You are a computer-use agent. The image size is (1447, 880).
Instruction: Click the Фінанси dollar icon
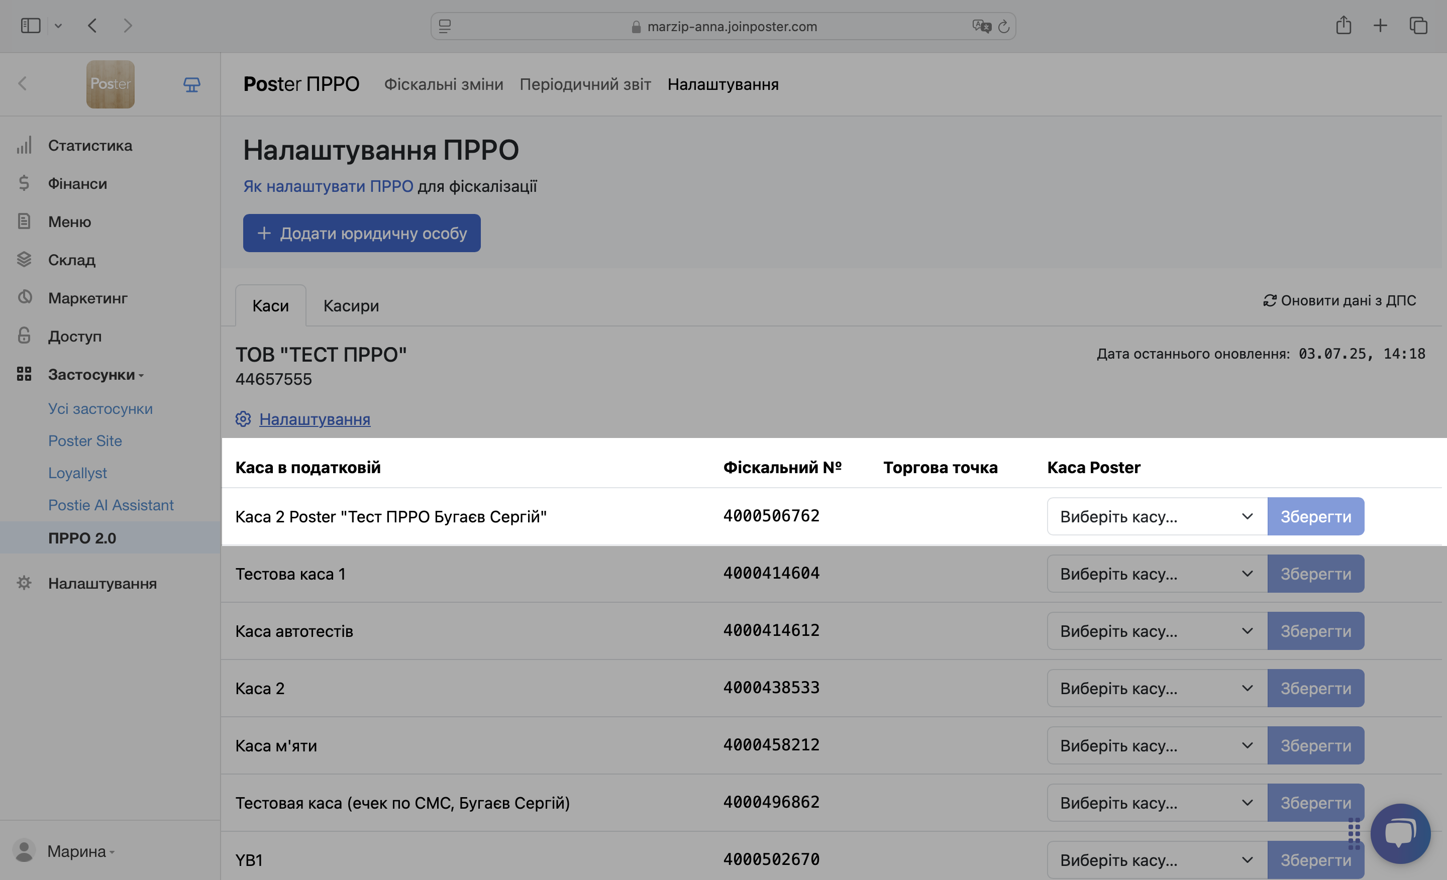pyautogui.click(x=24, y=183)
